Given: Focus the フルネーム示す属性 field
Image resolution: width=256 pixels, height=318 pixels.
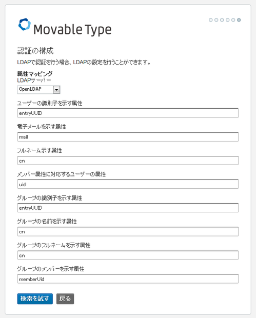Looking at the screenshot, I should pos(128,161).
